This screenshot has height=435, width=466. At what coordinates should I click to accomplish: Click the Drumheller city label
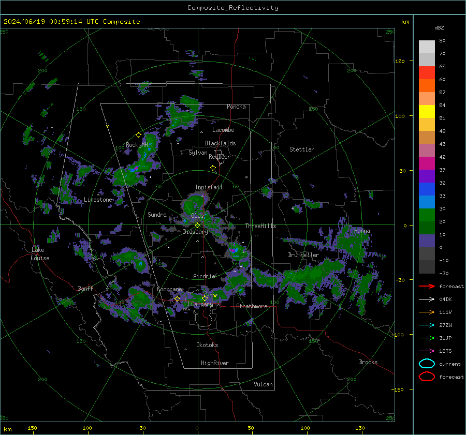[303, 255]
